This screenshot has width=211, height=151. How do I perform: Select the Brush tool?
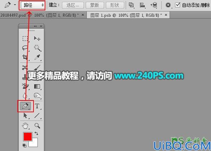click(x=37, y=67)
